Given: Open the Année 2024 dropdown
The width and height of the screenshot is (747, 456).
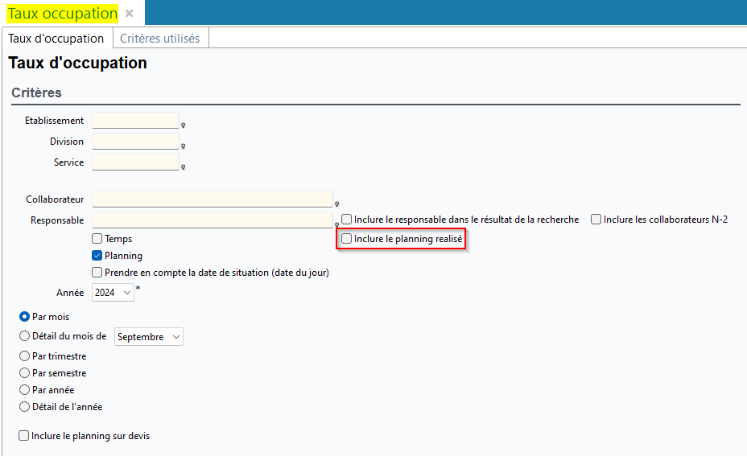Looking at the screenshot, I should (113, 292).
